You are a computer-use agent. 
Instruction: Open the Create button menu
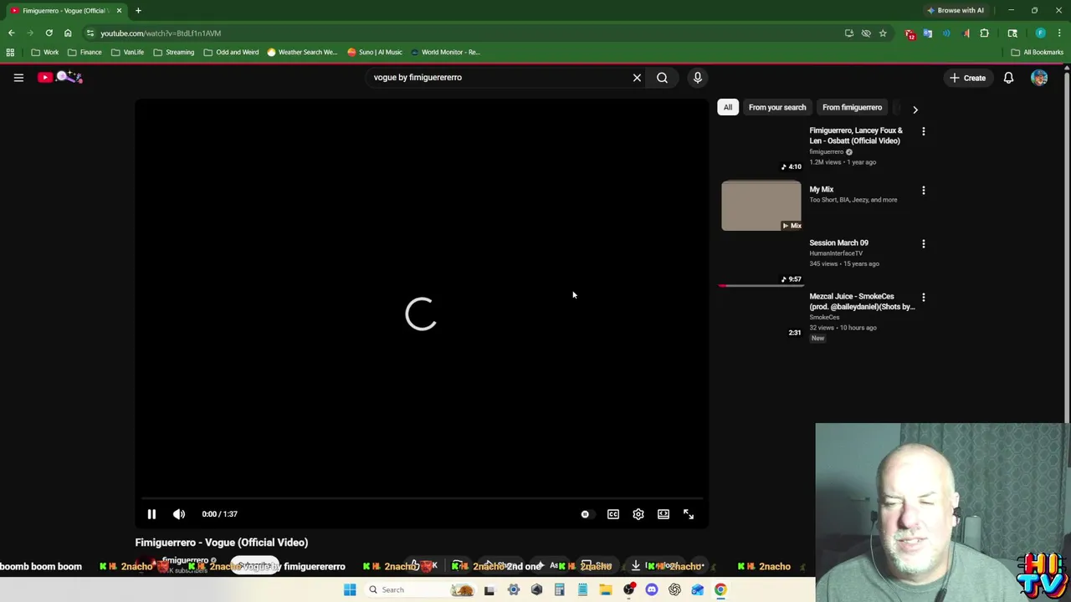coord(967,78)
